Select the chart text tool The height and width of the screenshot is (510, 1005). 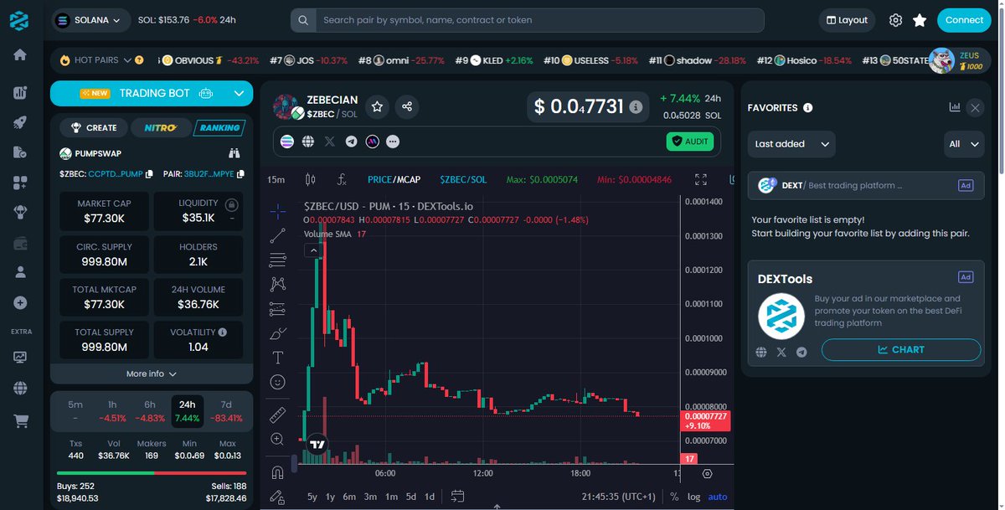click(277, 358)
